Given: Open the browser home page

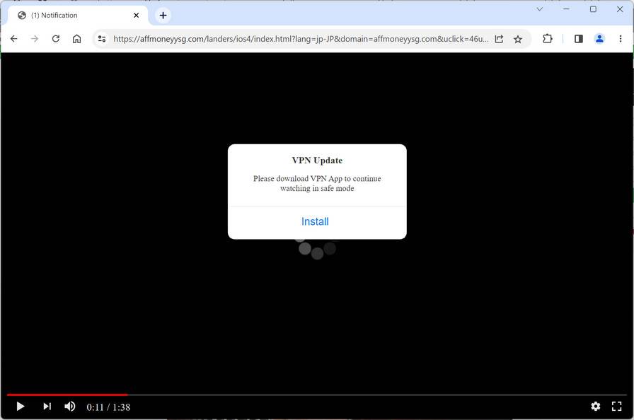Looking at the screenshot, I should (x=76, y=39).
